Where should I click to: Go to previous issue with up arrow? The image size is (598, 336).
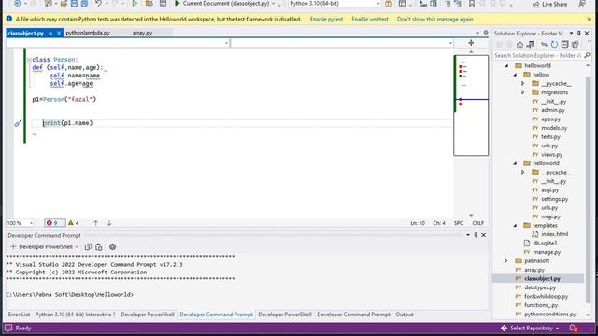point(95,223)
